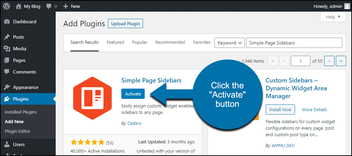Go to Pages in sidebar
Screen dimensions: 352x156
coord(19,60)
